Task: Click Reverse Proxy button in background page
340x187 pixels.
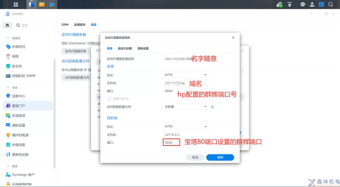Action: tap(76, 51)
